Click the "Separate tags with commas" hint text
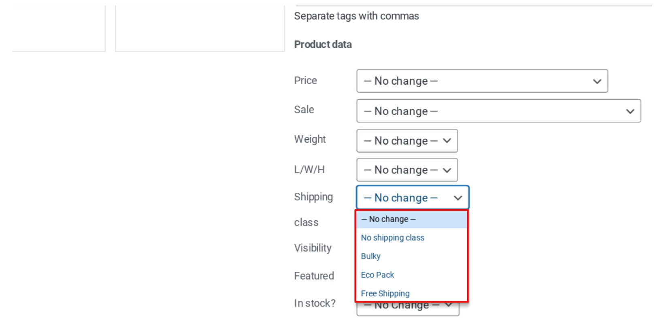This screenshot has width=664, height=324. pyautogui.click(x=357, y=16)
